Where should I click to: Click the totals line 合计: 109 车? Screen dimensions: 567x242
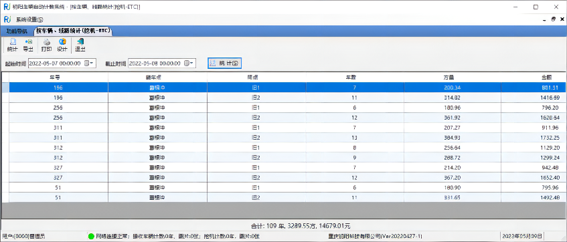tap(301, 226)
